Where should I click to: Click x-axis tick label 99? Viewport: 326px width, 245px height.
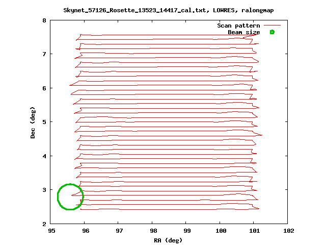(x=187, y=231)
